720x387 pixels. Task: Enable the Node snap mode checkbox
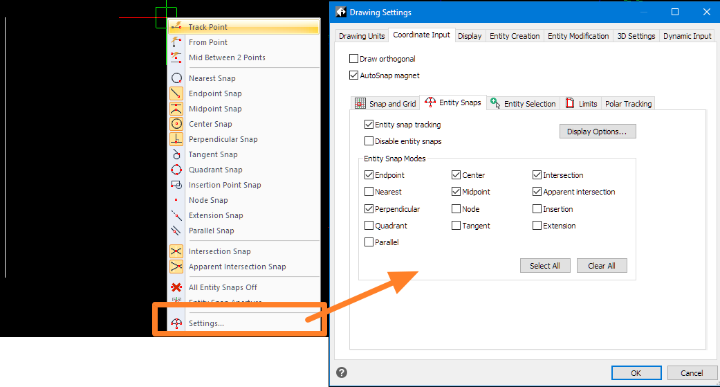coord(456,208)
